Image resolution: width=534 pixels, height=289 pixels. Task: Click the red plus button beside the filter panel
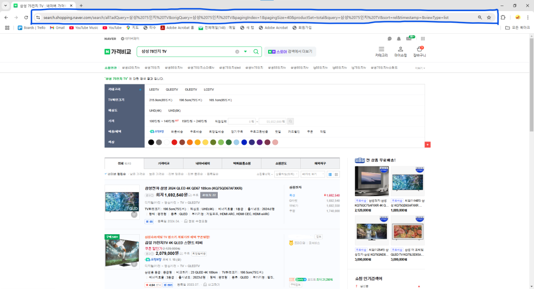[x=428, y=145]
